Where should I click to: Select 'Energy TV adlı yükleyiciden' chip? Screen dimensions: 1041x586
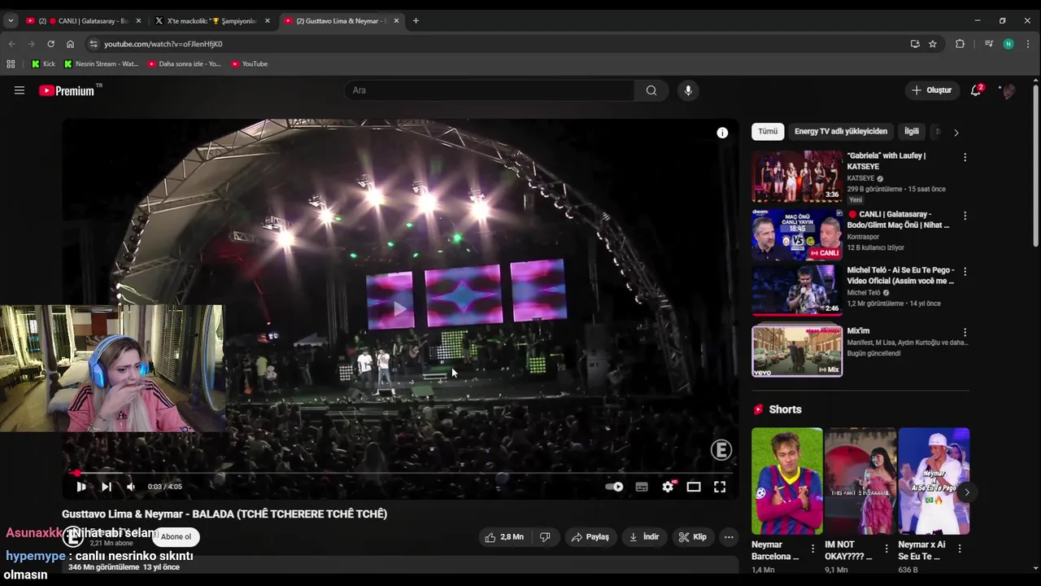tap(841, 131)
